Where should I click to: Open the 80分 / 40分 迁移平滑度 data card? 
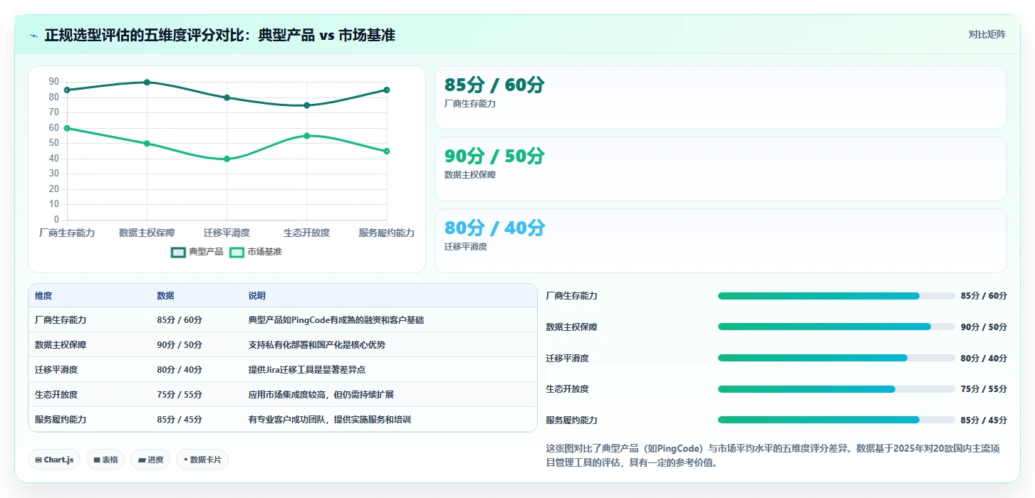pyautogui.click(x=720, y=240)
